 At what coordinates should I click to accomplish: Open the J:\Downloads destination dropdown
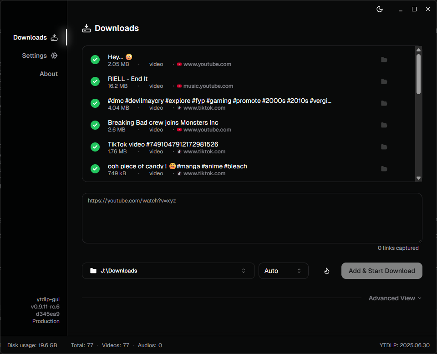point(168,271)
